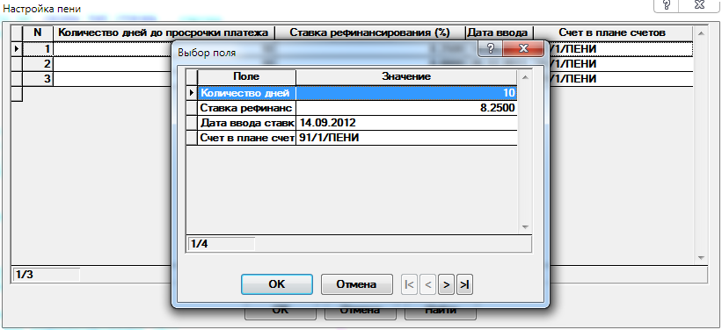Click the Поле column header

pos(247,77)
